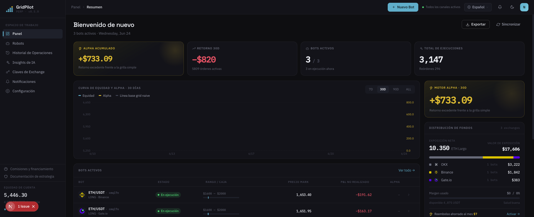Screen dimensions: 534x217
Task: Open the N user avatar menu
Action: pos(524,7)
